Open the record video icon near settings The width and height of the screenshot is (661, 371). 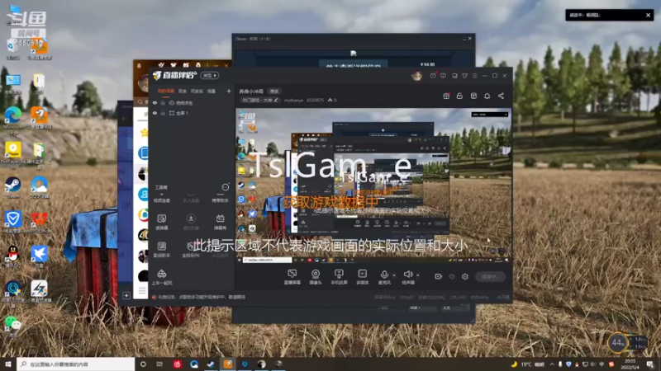[439, 276]
